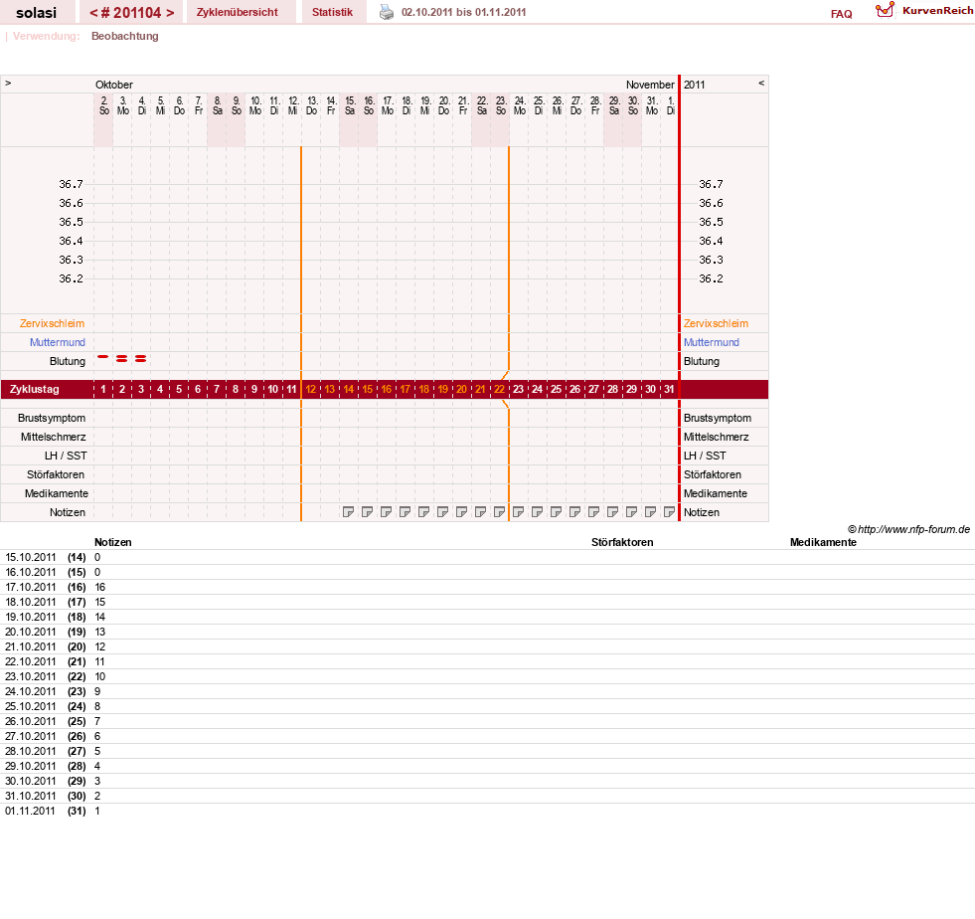Click the Medikamente column heading
This screenshot has width=975, height=919.
(x=823, y=543)
